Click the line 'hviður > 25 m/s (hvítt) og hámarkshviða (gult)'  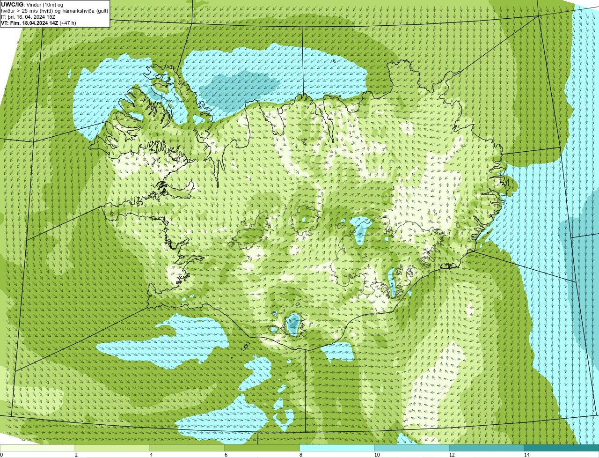click(55, 11)
